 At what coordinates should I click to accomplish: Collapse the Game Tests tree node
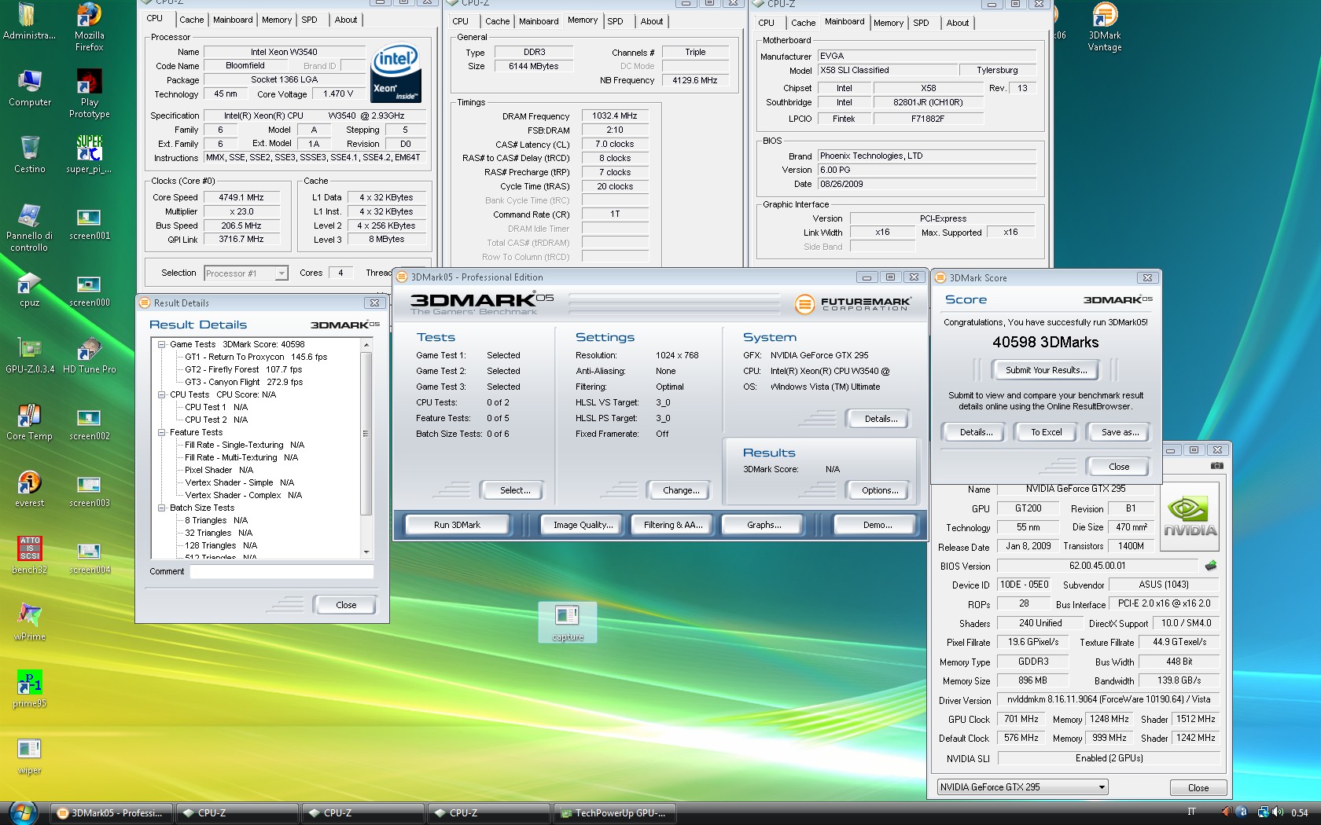click(x=161, y=344)
